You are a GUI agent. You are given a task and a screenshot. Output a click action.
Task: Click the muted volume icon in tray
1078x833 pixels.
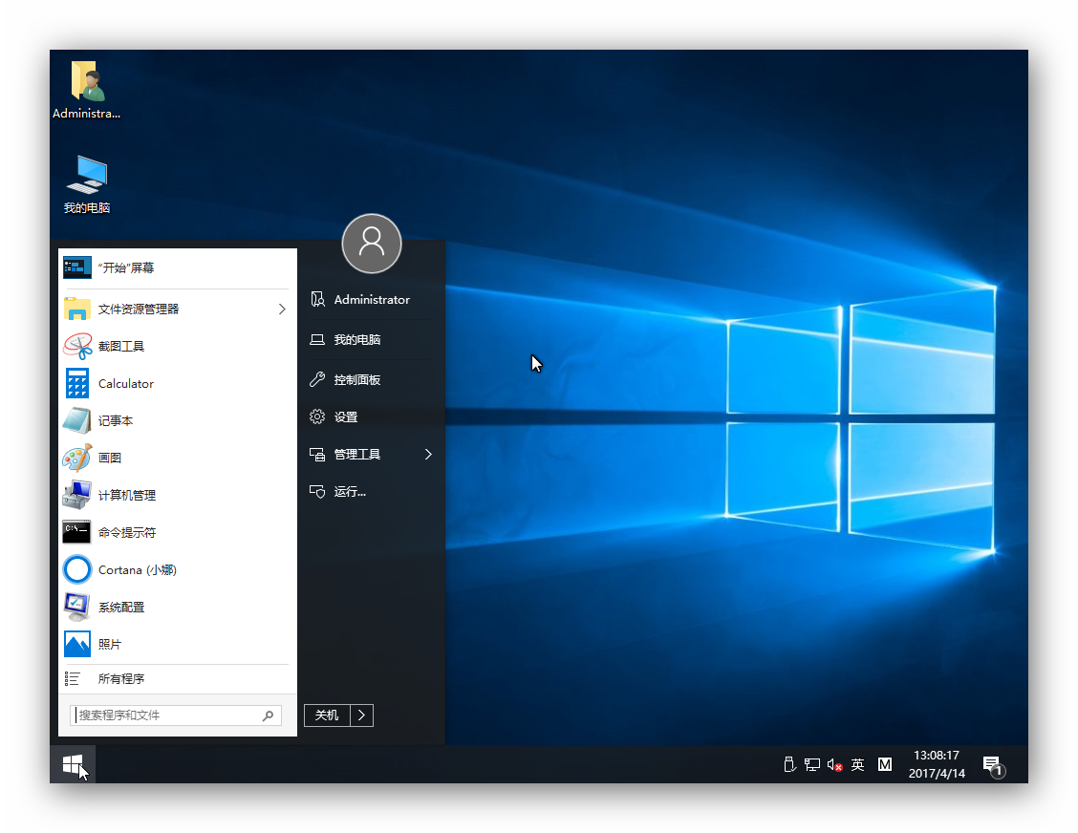pos(834,765)
